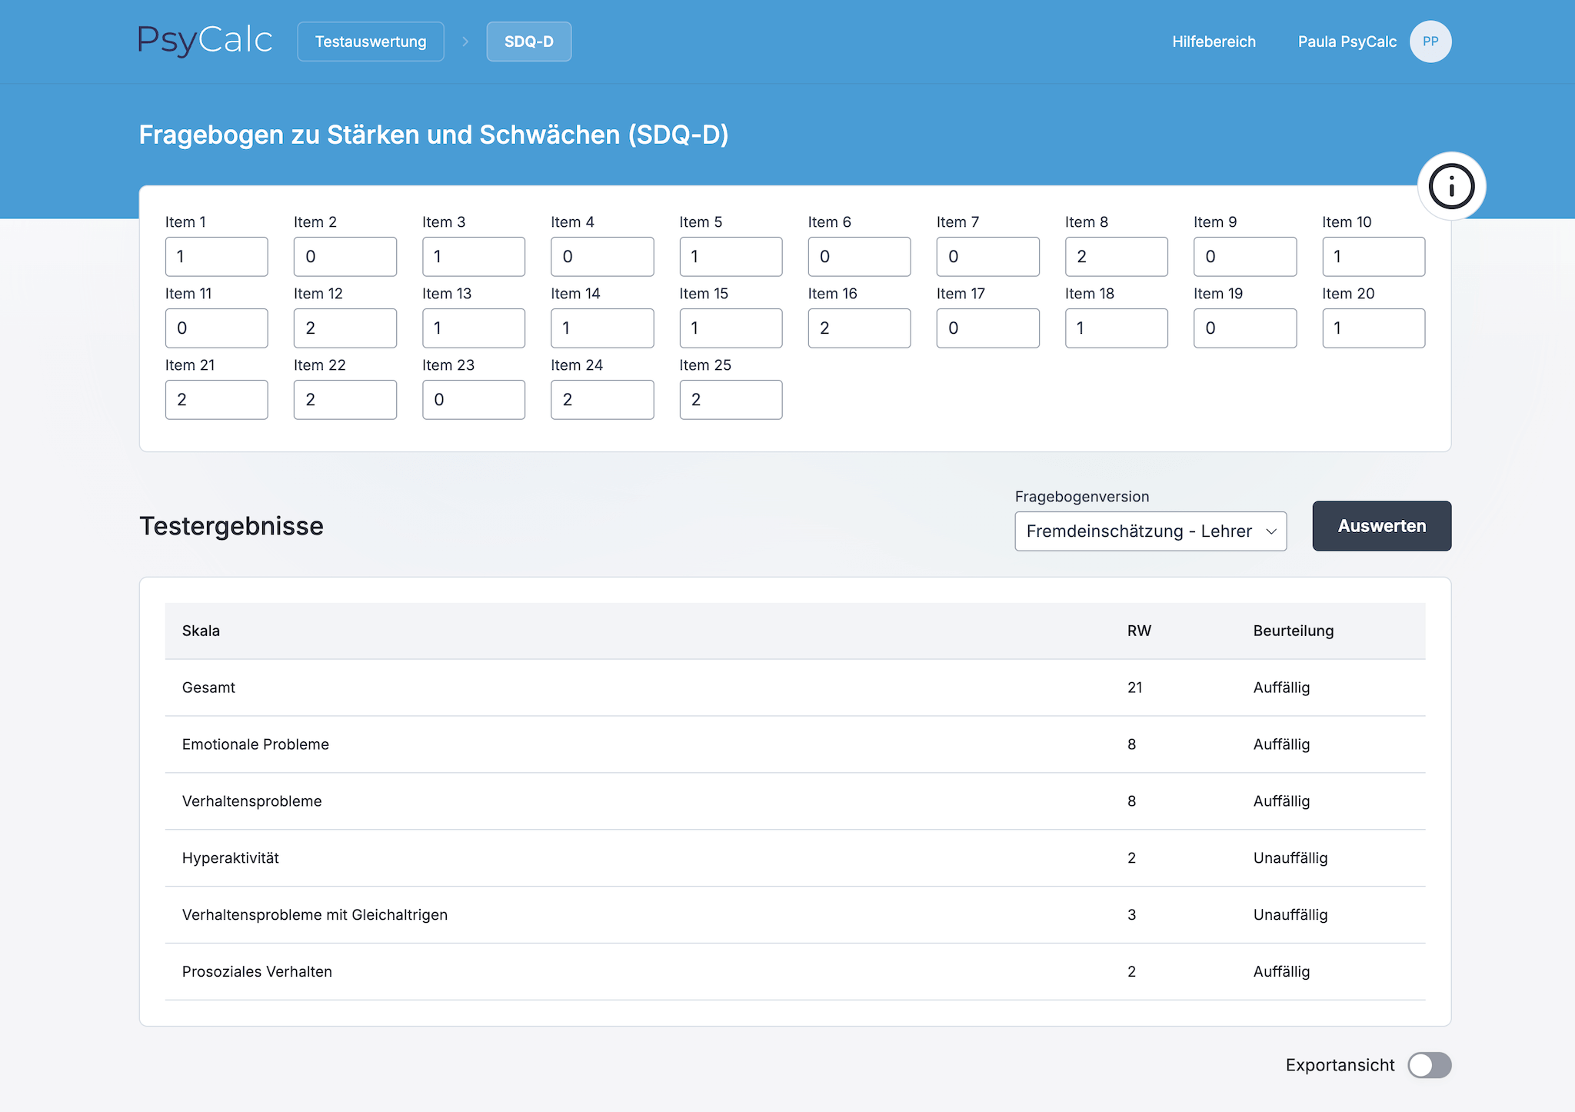Viewport: 1575px width, 1112px height.
Task: Click the Item 8 input field
Action: coord(1116,257)
